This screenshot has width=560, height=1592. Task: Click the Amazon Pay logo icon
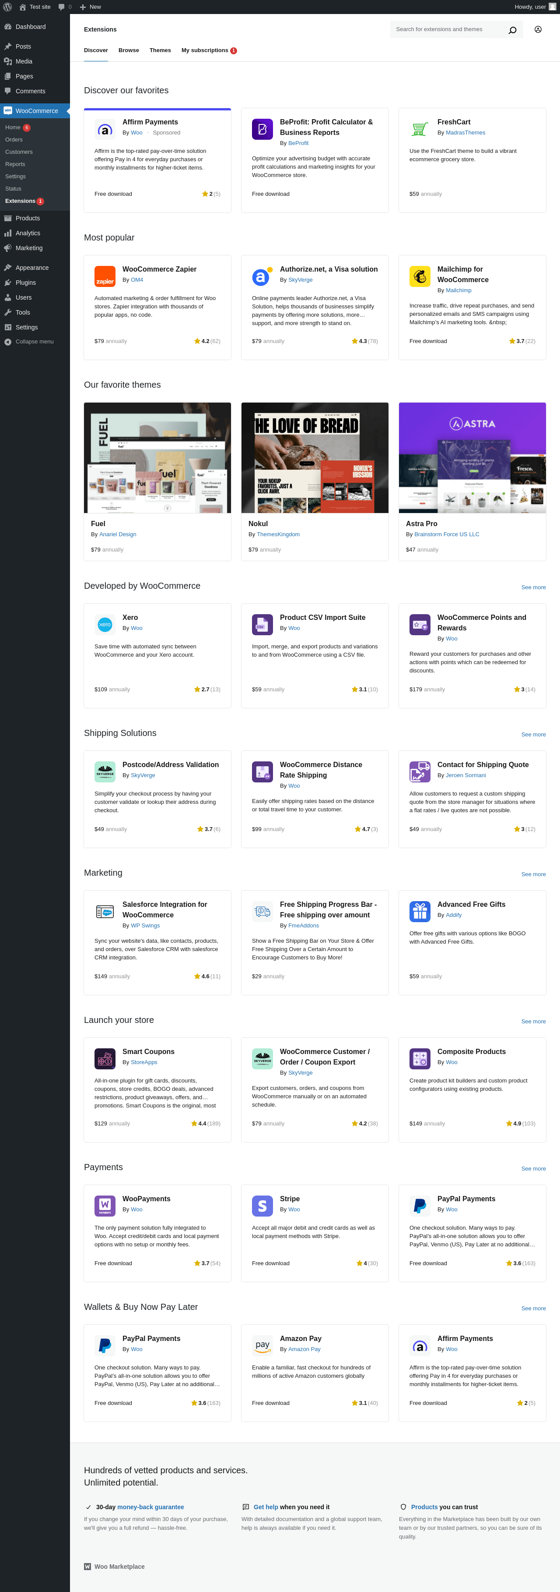pos(262,1345)
